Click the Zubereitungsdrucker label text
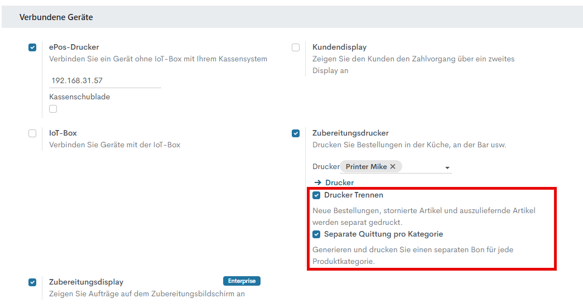Viewport: 583px width, 308px height. (x=350, y=133)
